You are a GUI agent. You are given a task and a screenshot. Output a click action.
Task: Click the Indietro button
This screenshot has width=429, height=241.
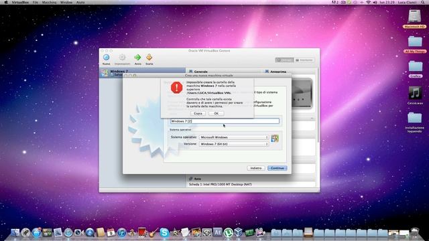click(256, 168)
